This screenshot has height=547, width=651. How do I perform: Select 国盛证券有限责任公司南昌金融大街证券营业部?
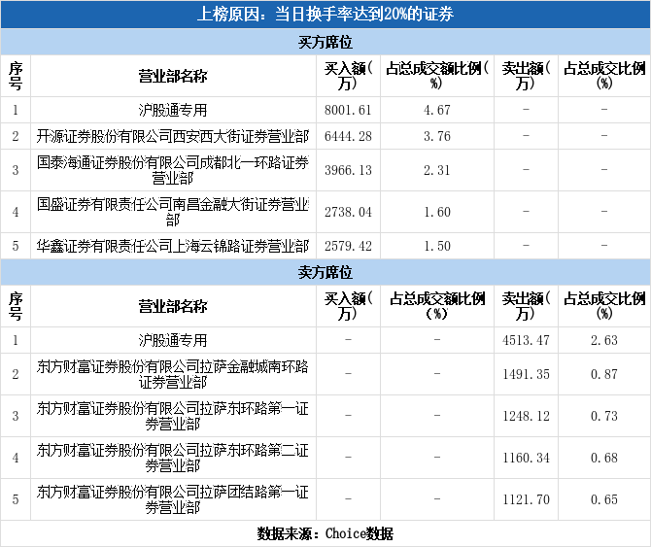[173, 212]
